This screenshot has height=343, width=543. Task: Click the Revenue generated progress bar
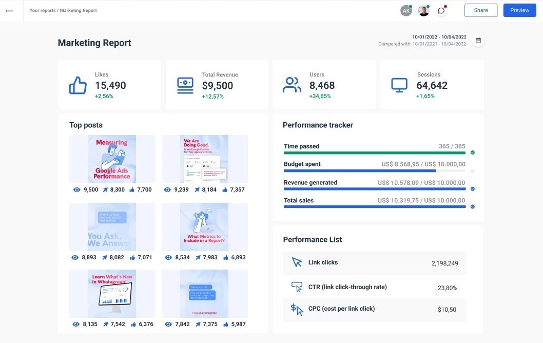click(374, 189)
